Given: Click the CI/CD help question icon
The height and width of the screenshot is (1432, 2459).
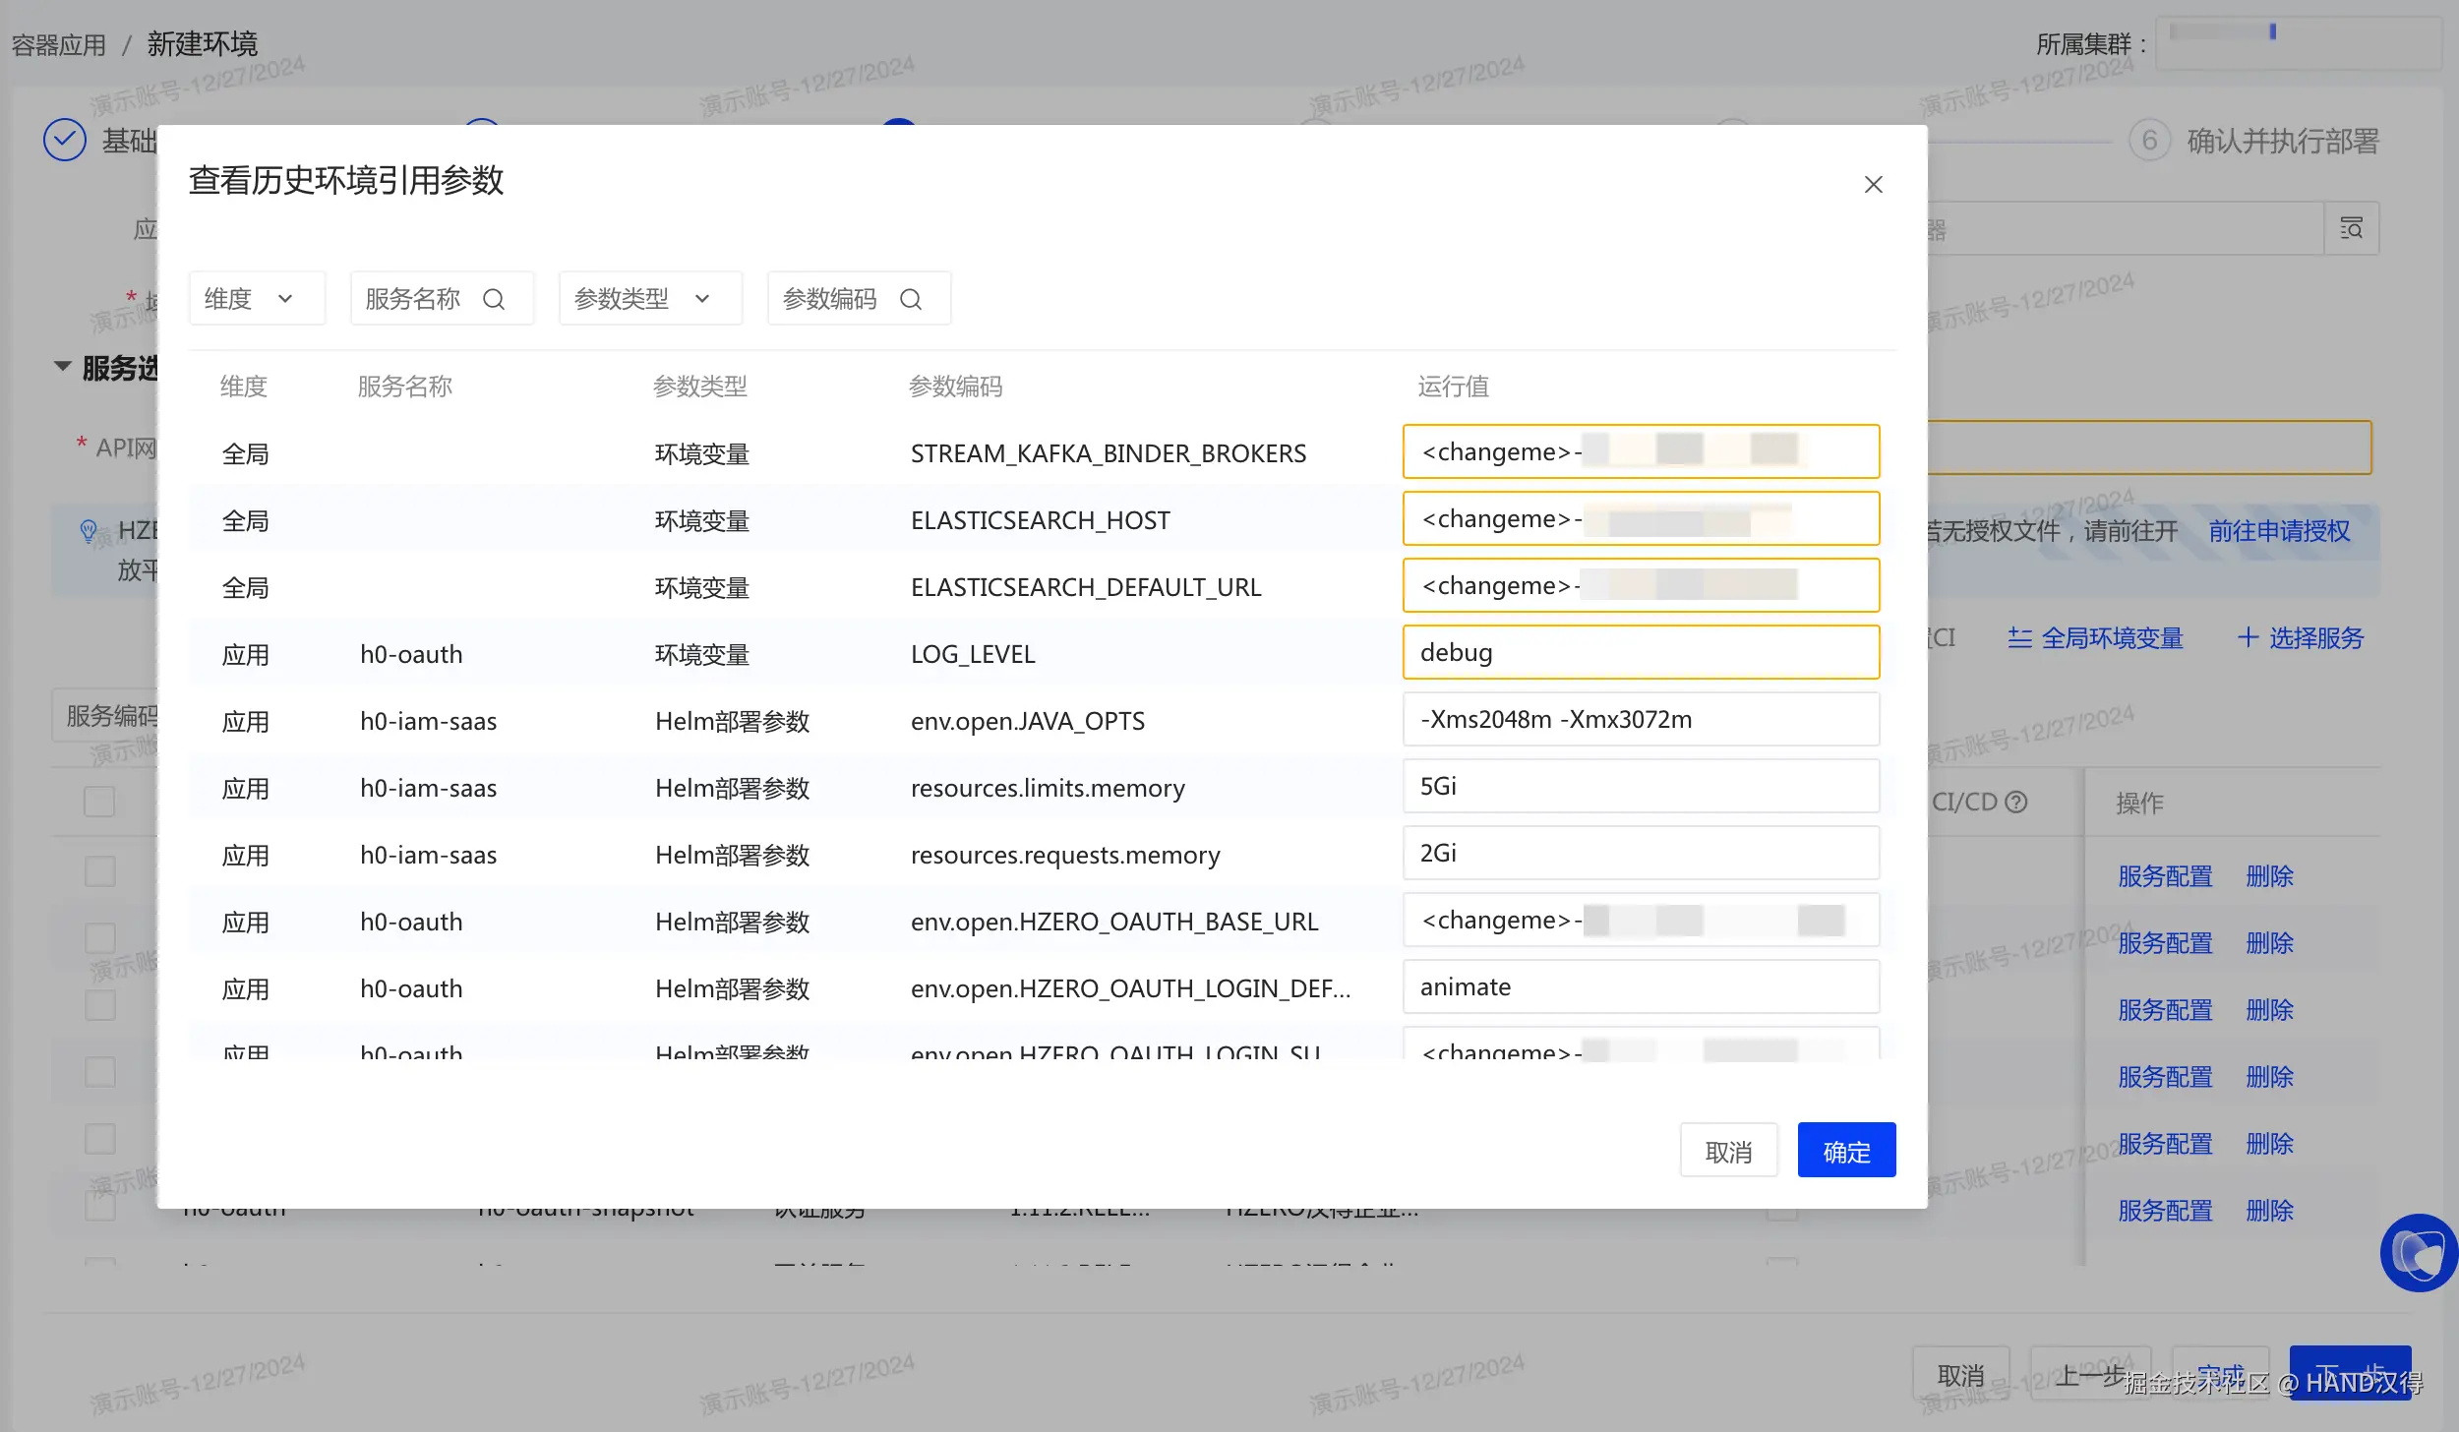Looking at the screenshot, I should 2015,803.
